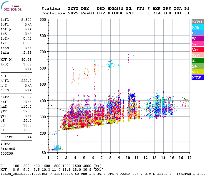This screenshot has width=206, height=176.
Task: Click the Ion2Png 1.3.20 footer text
Action: point(191,174)
